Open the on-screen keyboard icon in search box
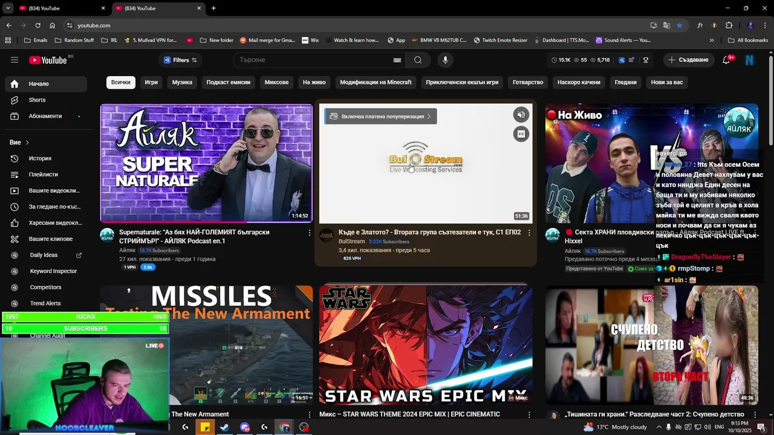The height and width of the screenshot is (435, 774). click(397, 60)
